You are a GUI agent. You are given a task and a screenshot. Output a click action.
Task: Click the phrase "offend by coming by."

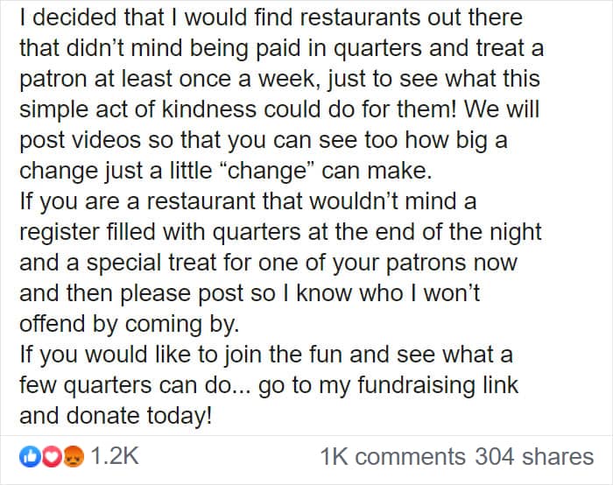pos(128,325)
